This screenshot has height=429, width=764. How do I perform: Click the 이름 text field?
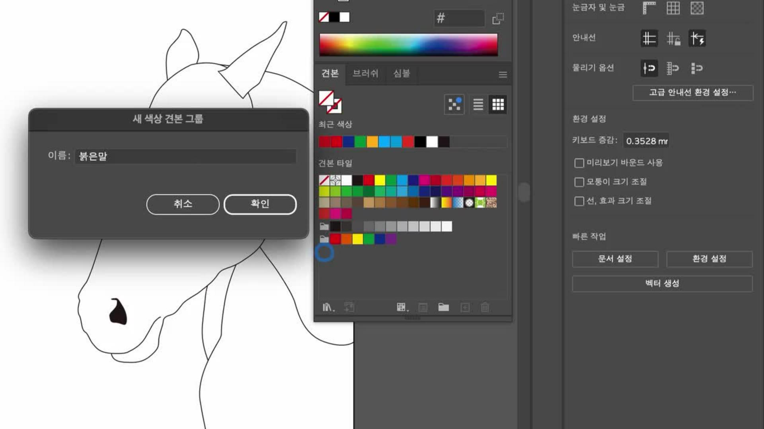[x=185, y=156]
